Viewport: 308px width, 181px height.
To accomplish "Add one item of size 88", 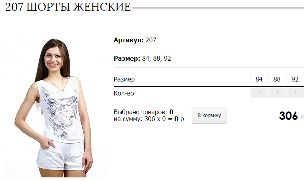I will pyautogui.click(x=277, y=93).
